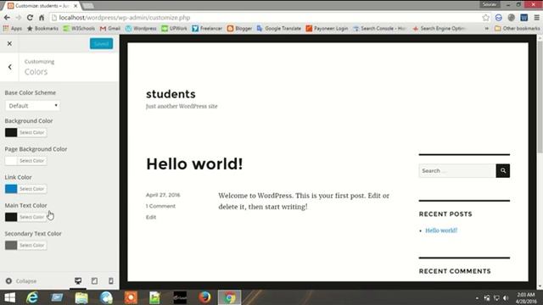
Task: Launch Internet Explorer from the taskbar
Action: (32, 297)
